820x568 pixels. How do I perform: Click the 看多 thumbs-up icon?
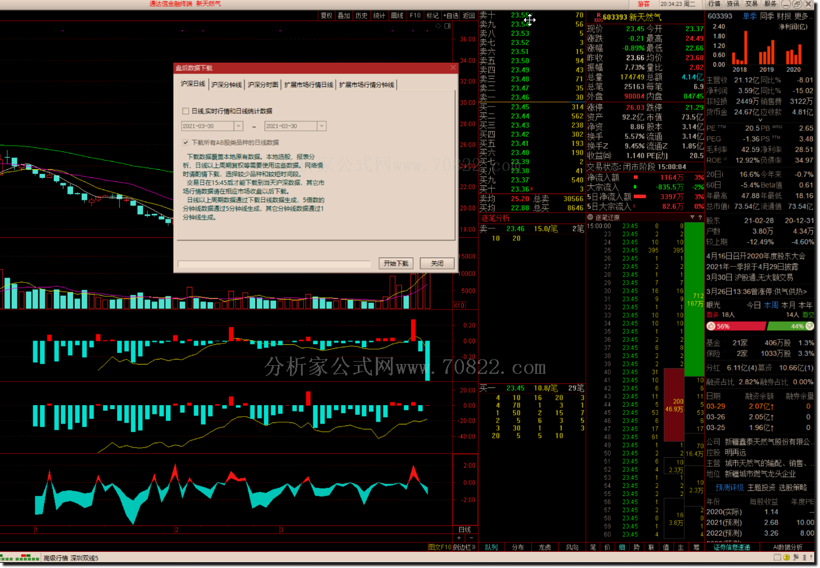[711, 326]
